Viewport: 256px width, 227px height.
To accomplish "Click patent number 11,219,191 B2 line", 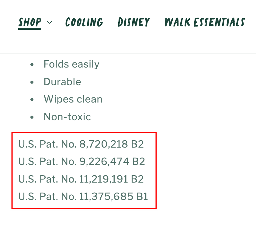I will coord(81,179).
